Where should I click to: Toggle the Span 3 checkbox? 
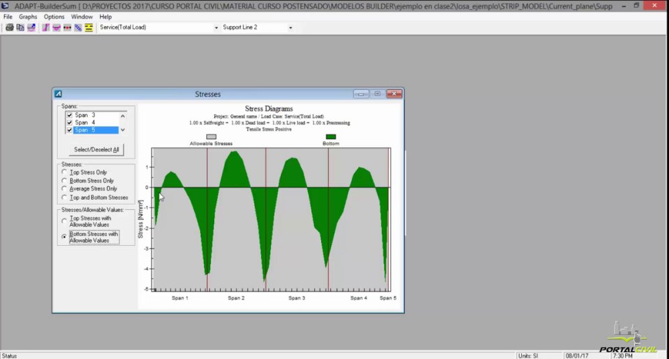(70, 115)
